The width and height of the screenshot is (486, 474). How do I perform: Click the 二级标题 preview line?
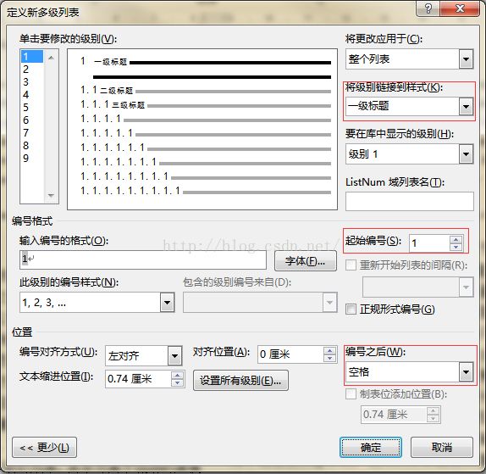[x=206, y=91]
